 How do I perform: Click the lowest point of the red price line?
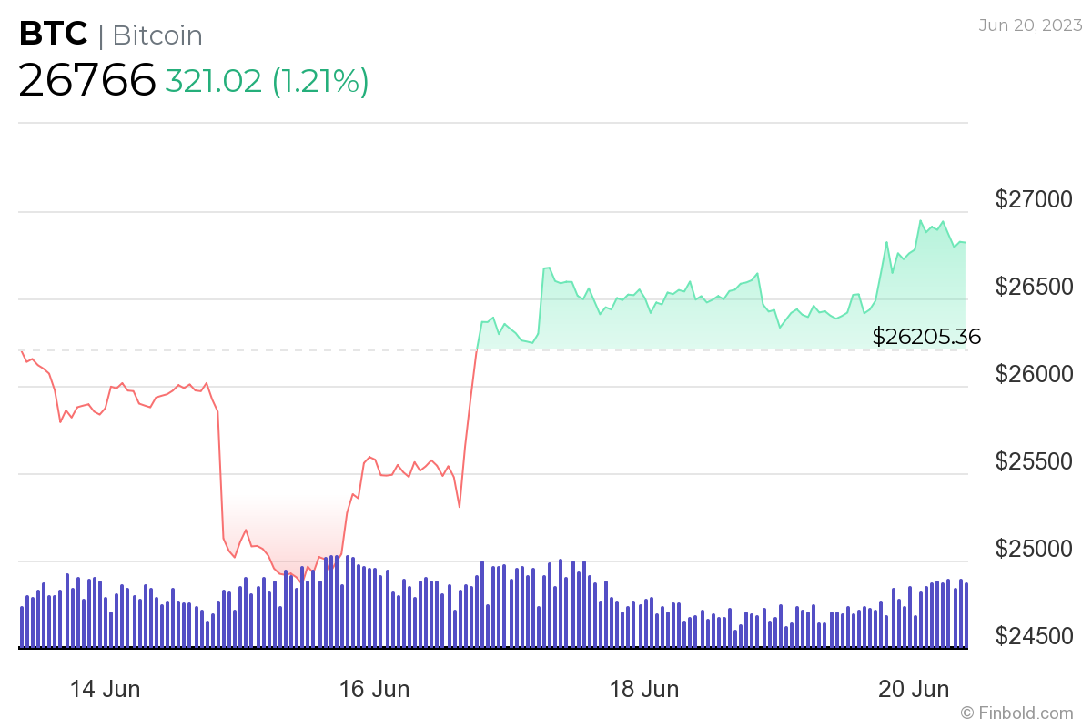(x=301, y=581)
